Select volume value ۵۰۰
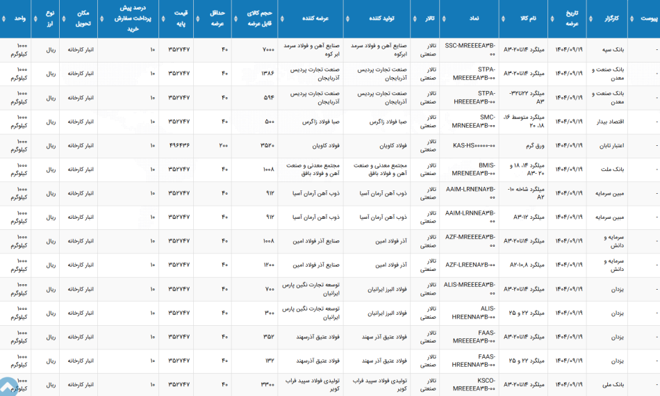Viewport: 660px width, 396px height. click(x=270, y=122)
